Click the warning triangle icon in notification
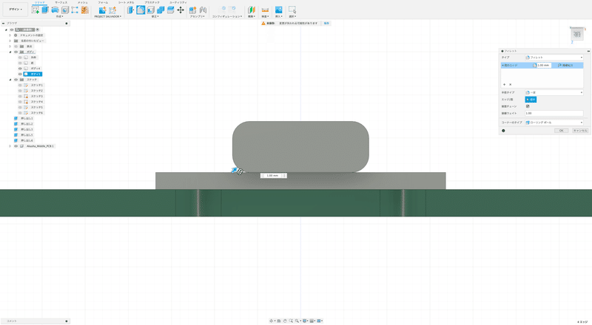This screenshot has height=325, width=592. [x=263, y=24]
